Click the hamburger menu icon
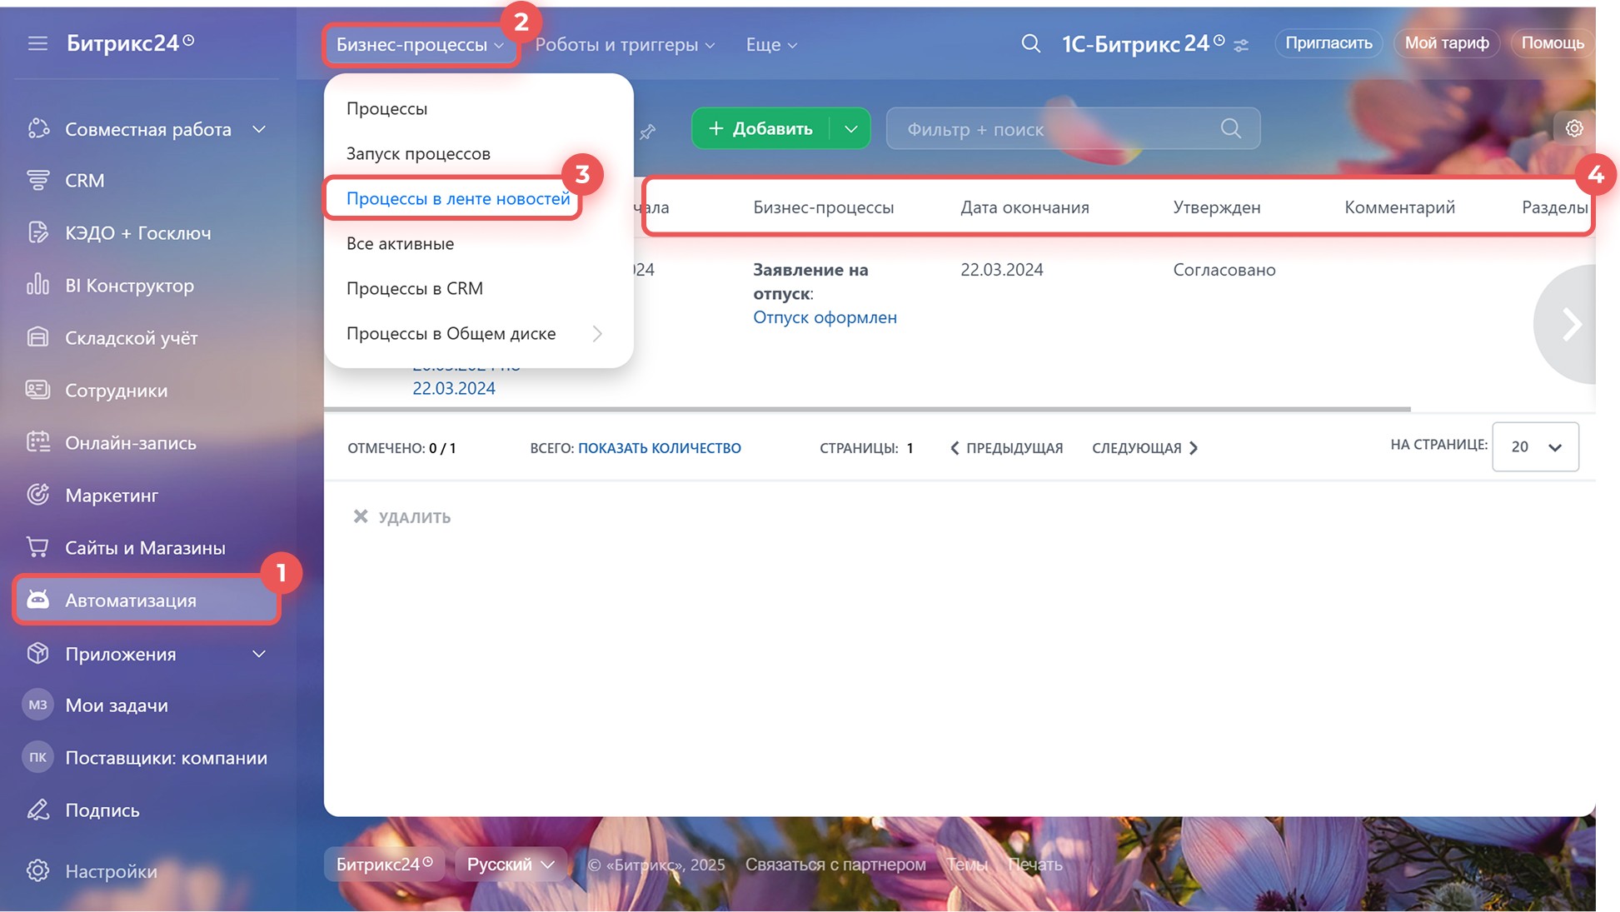This screenshot has width=1620, height=912. 37,43
